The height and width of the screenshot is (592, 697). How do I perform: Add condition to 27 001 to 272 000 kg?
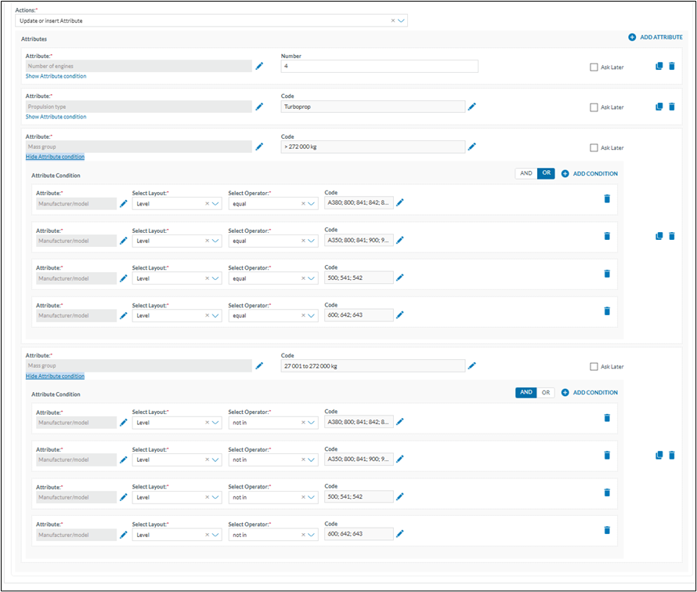[589, 393]
